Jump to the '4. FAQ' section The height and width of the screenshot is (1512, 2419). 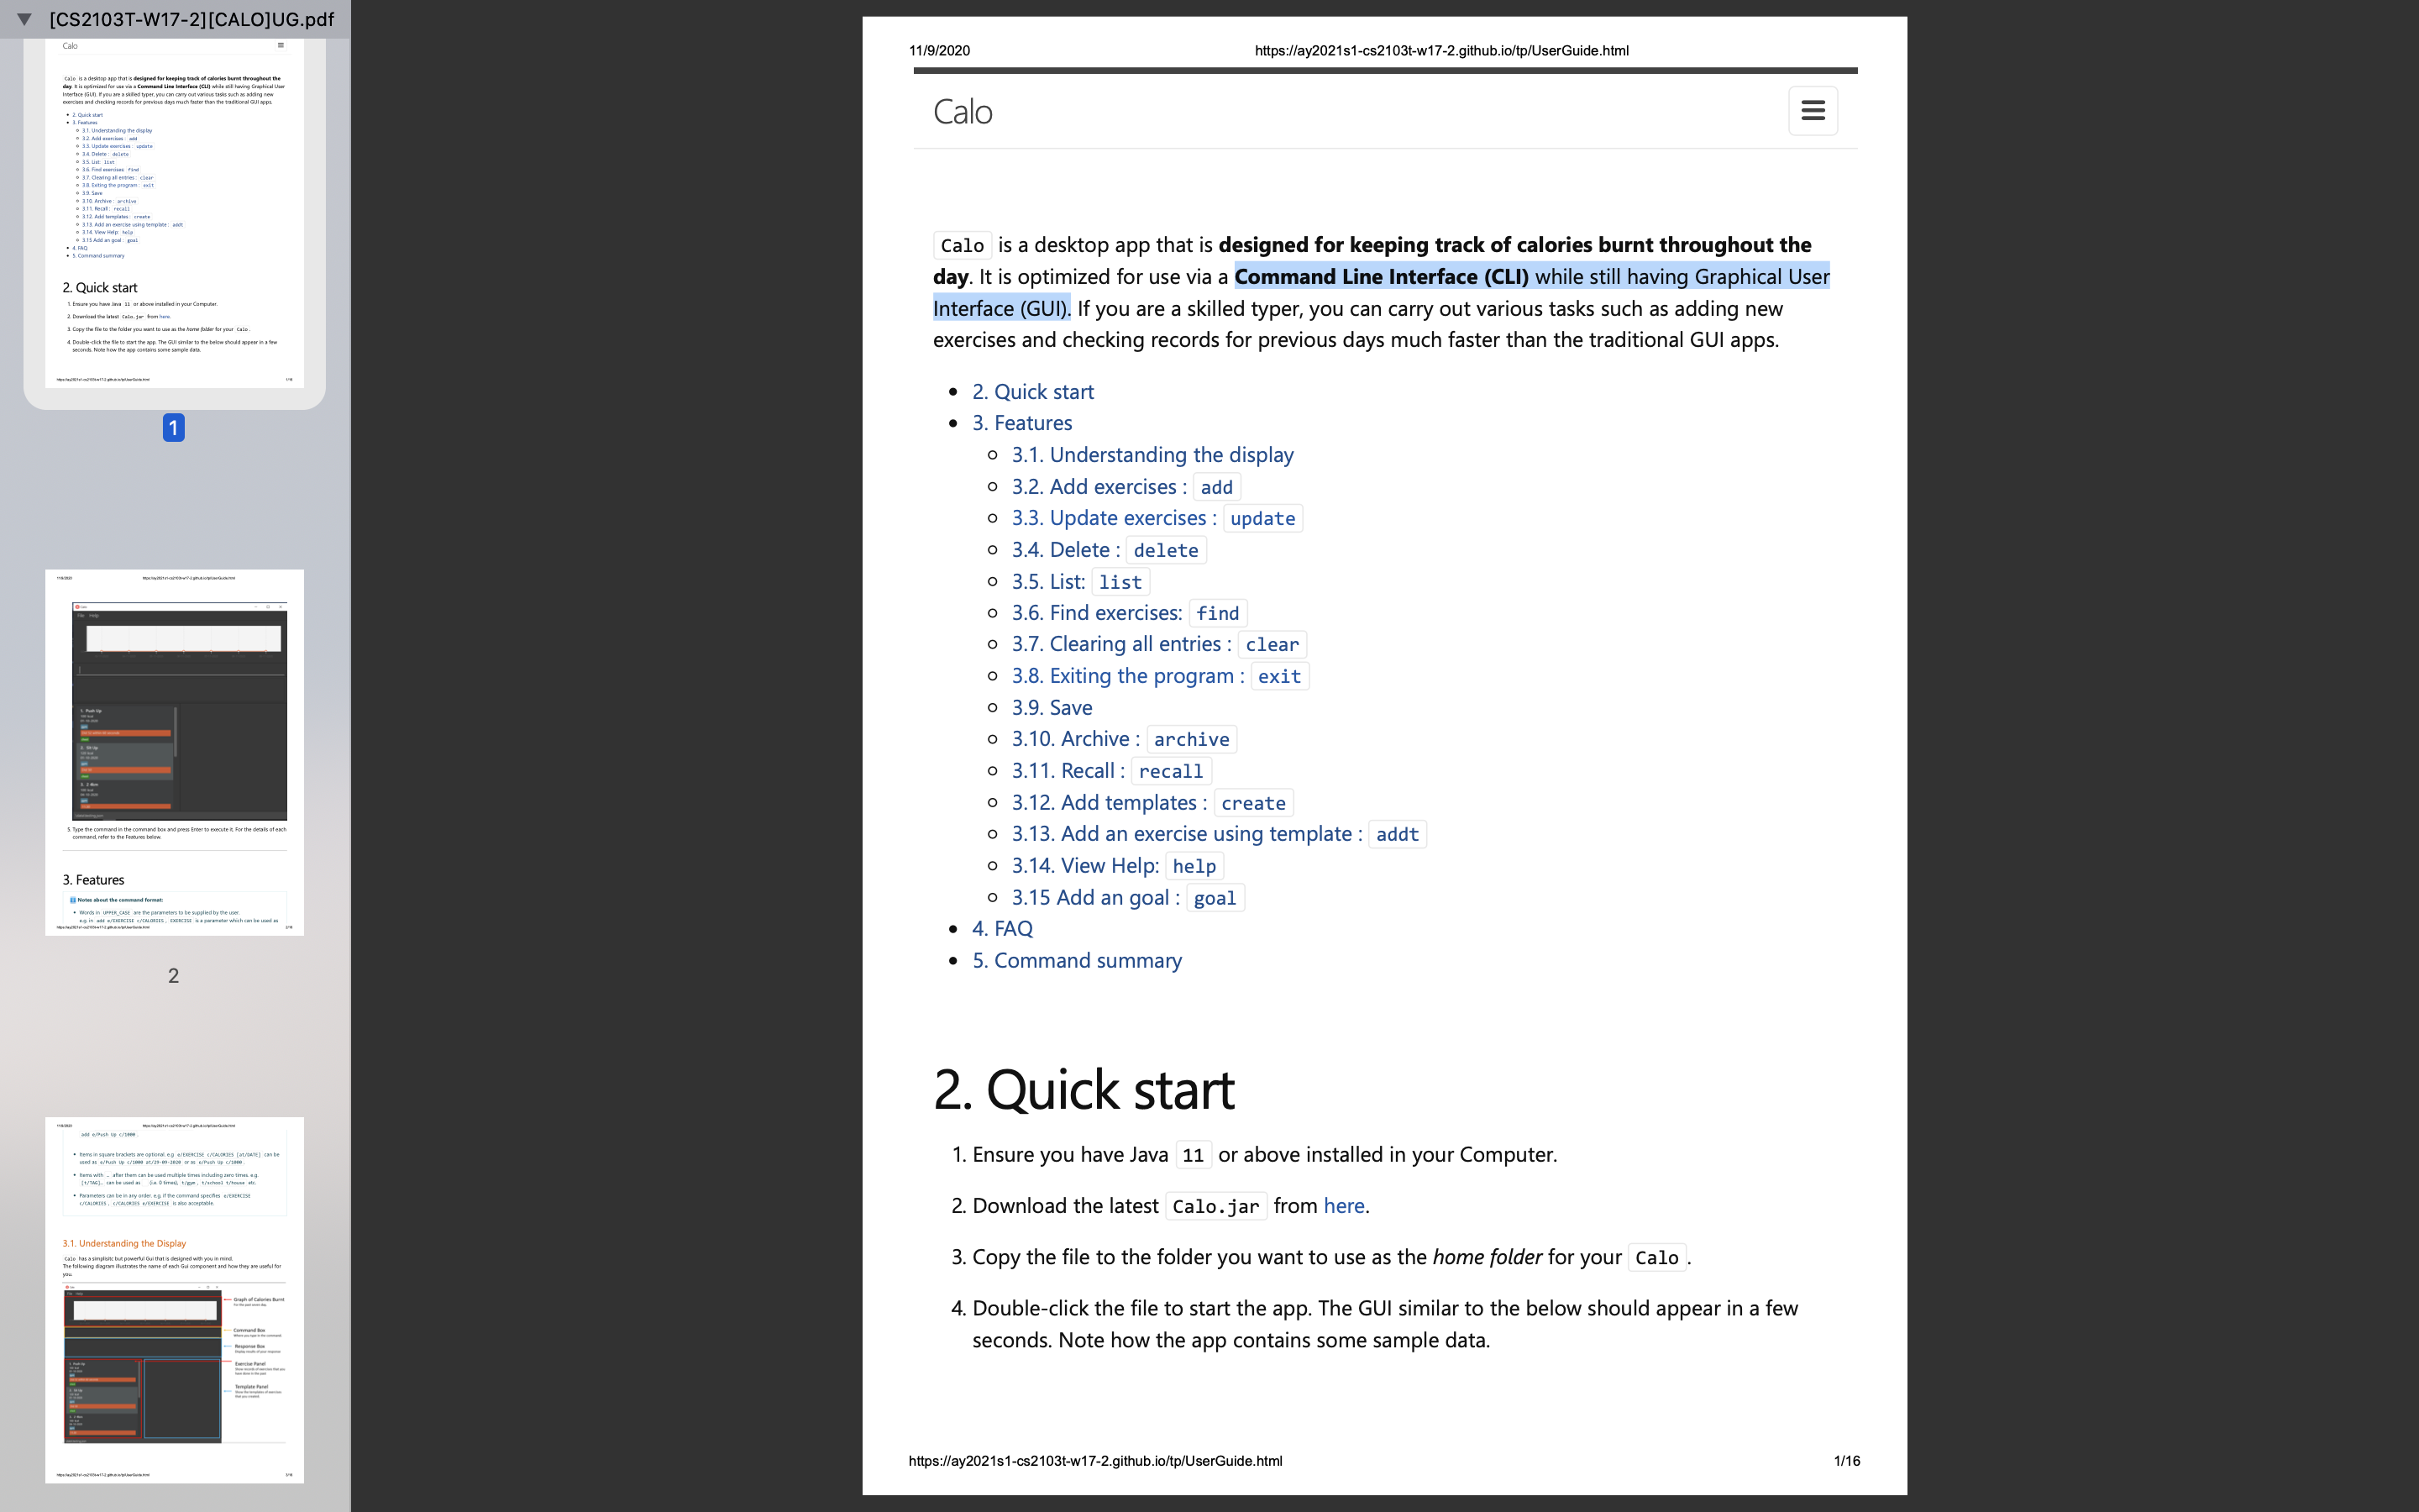tap(1003, 929)
